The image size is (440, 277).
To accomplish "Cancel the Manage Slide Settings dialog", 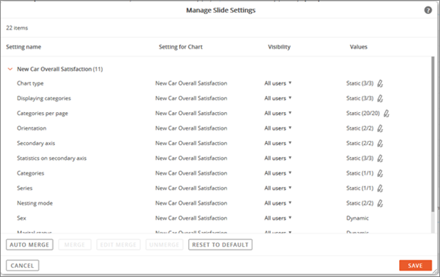I will pos(23,266).
